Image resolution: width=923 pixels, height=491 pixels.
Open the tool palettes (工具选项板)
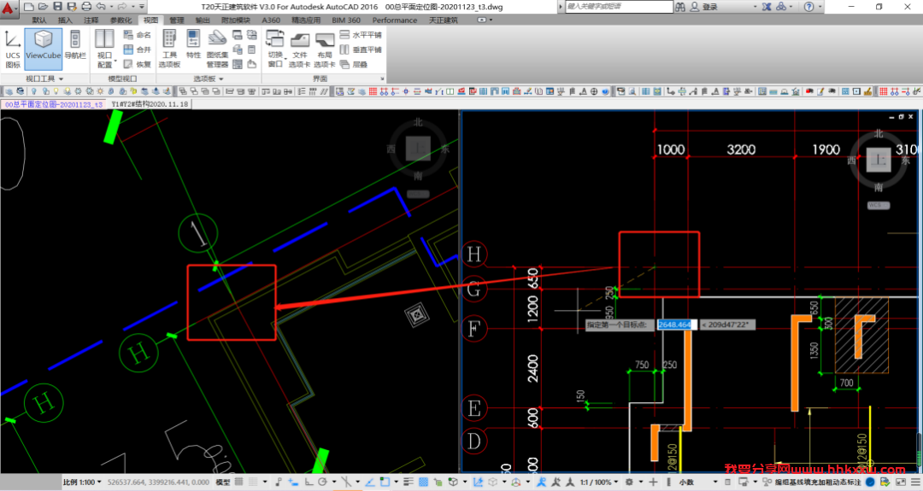pyautogui.click(x=169, y=49)
